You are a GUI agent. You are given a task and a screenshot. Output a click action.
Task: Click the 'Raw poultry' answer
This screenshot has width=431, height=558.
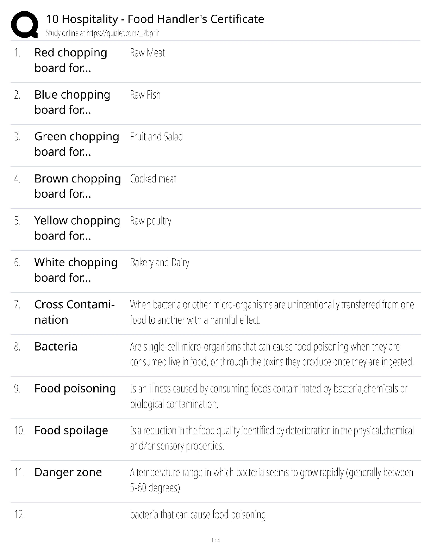pos(151,221)
